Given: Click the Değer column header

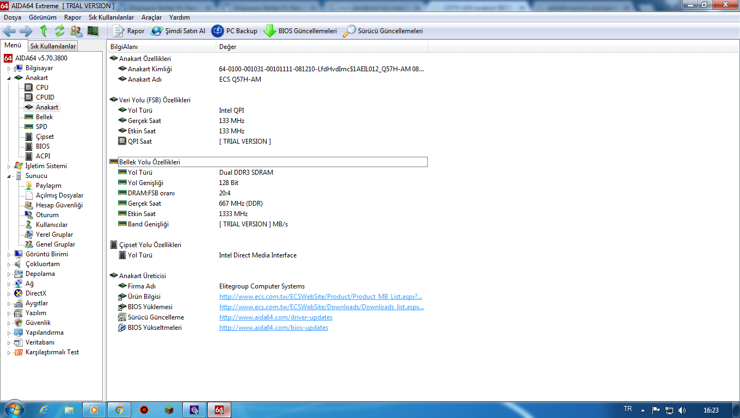Looking at the screenshot, I should click(x=322, y=47).
